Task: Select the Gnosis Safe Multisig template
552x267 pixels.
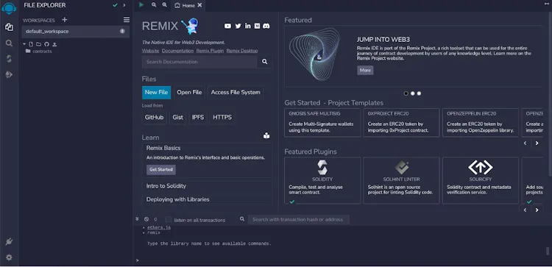Action: (322, 122)
